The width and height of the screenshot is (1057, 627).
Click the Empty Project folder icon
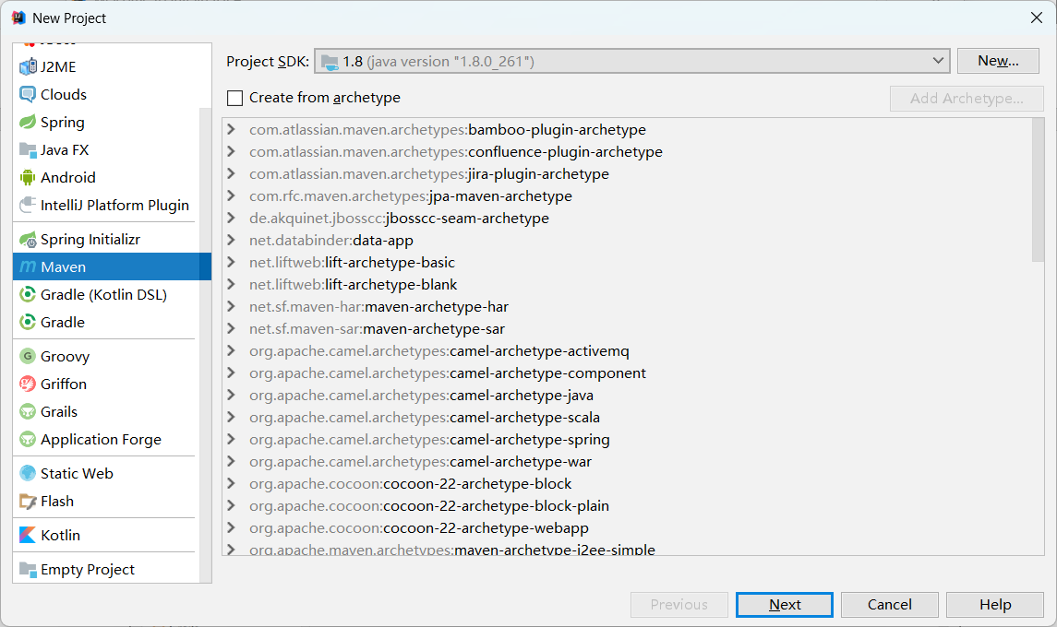pyautogui.click(x=28, y=570)
